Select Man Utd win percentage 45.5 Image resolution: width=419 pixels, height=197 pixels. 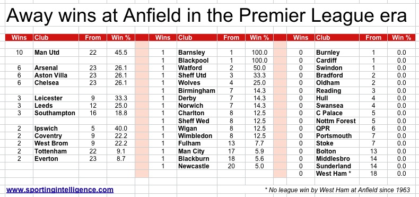click(121, 53)
